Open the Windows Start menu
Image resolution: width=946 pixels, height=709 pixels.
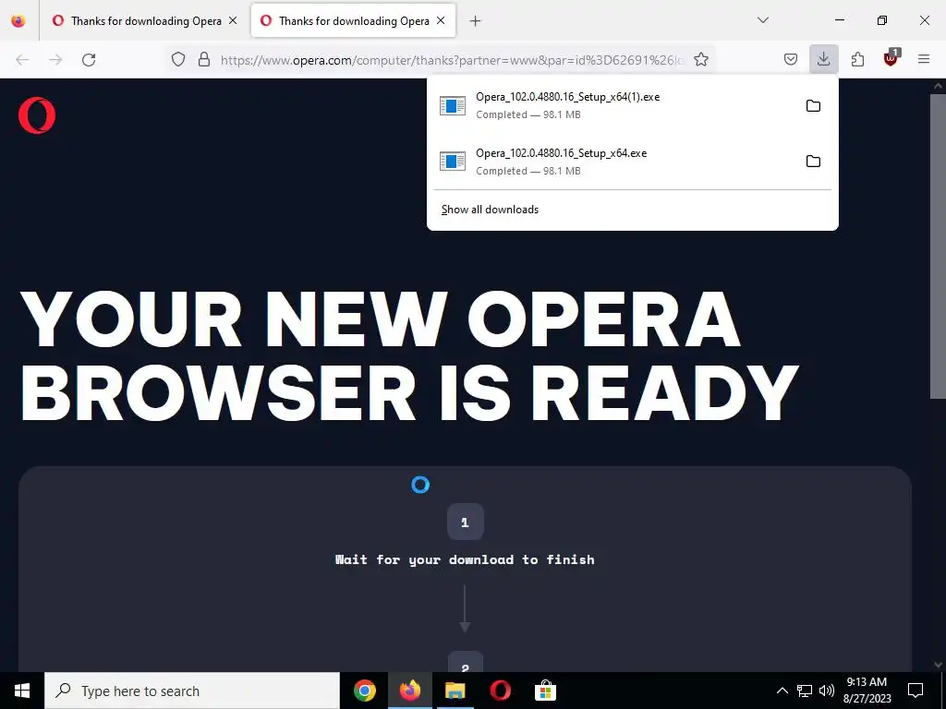(x=22, y=691)
